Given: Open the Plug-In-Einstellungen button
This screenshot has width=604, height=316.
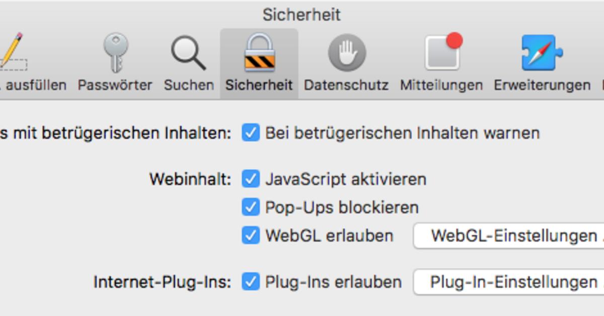Looking at the screenshot, I should [x=509, y=282].
